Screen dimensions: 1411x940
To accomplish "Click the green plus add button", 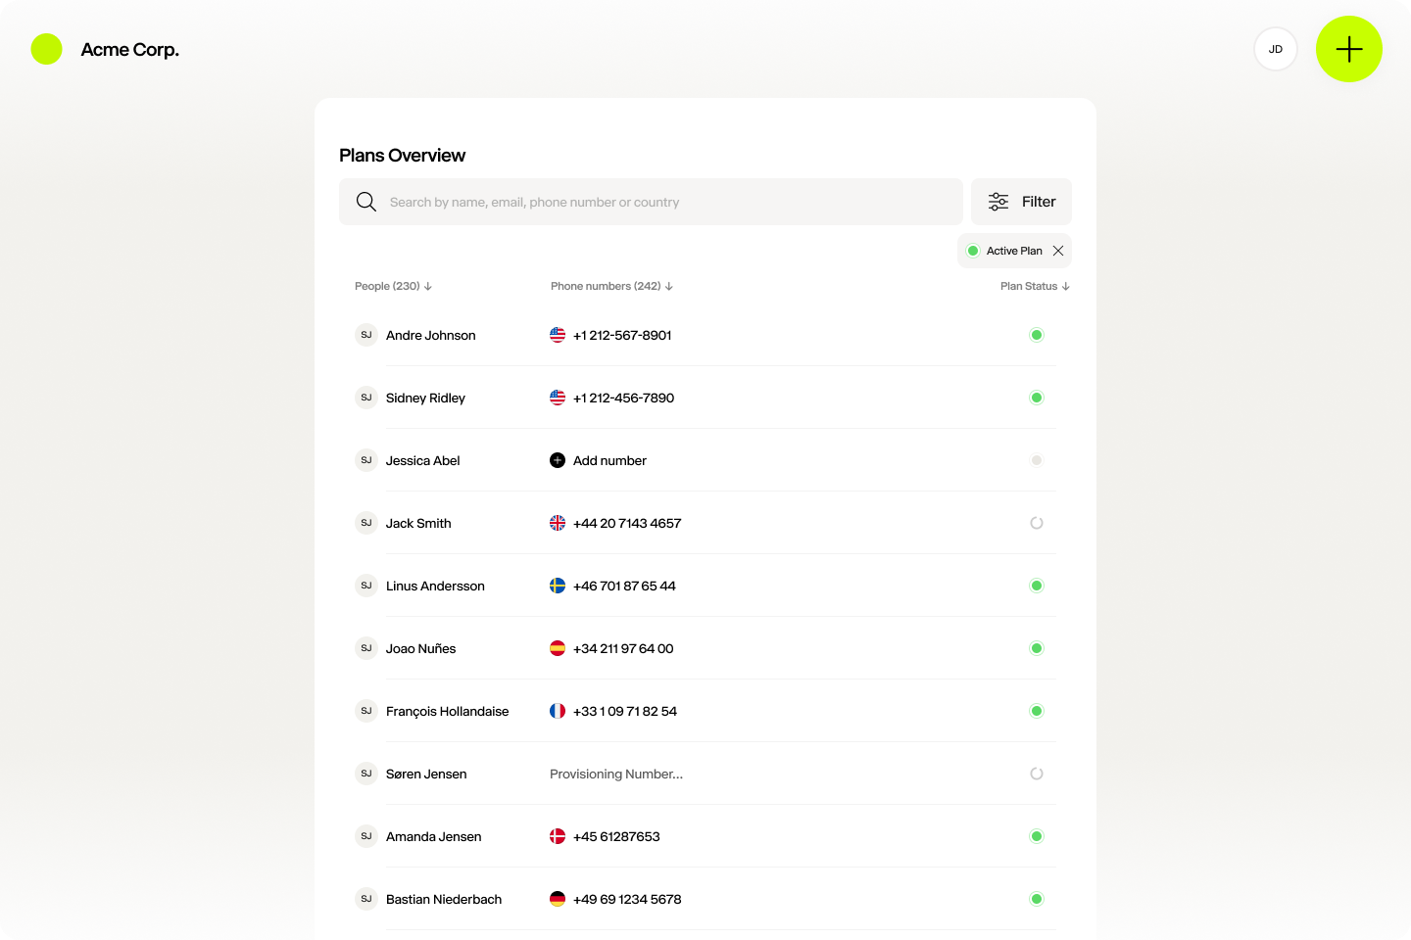I will (1348, 49).
